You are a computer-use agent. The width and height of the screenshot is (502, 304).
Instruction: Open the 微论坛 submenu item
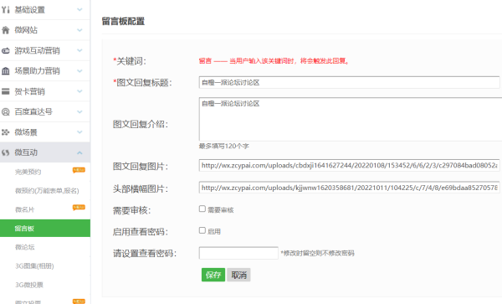coord(24,247)
